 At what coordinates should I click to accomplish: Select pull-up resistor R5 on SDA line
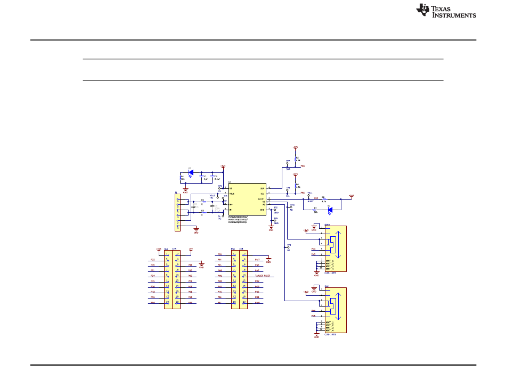(295, 159)
